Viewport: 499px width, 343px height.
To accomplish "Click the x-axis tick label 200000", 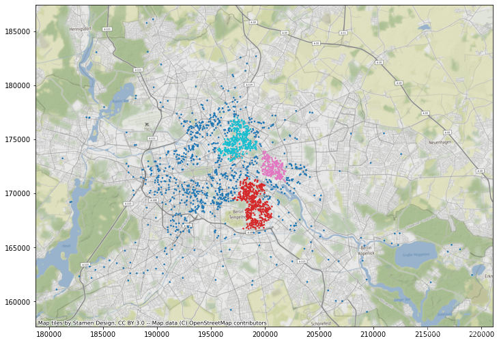I will click(265, 334).
